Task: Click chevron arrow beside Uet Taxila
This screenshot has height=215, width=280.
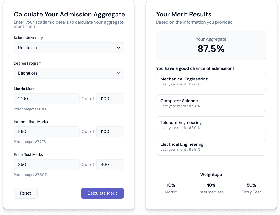Action: [118, 48]
